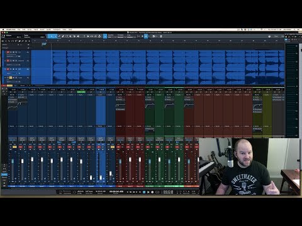The height and width of the screenshot is (226, 302).
Task: Click red Mute on the selected blue channel
Action: coord(99,147)
